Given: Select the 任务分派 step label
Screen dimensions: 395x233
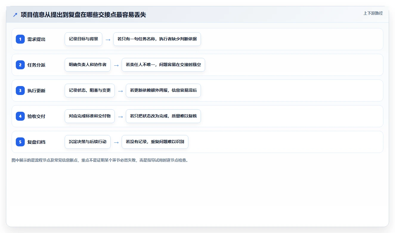Looking at the screenshot, I should pyautogui.click(x=36, y=65).
